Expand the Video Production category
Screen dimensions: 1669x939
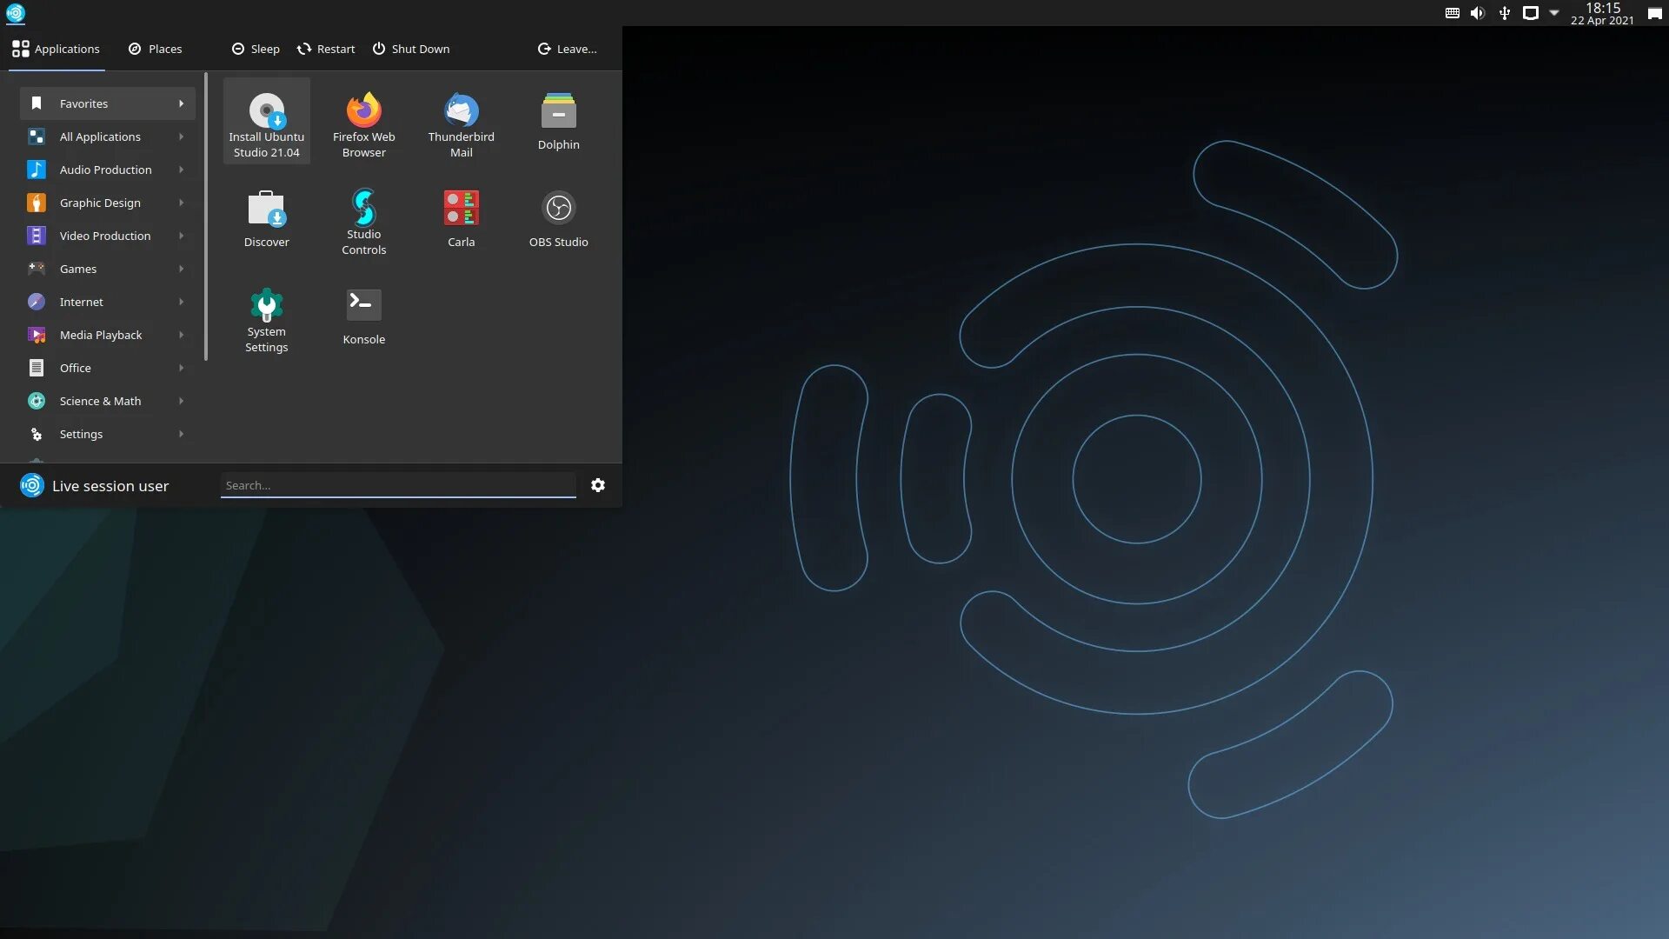coord(106,236)
